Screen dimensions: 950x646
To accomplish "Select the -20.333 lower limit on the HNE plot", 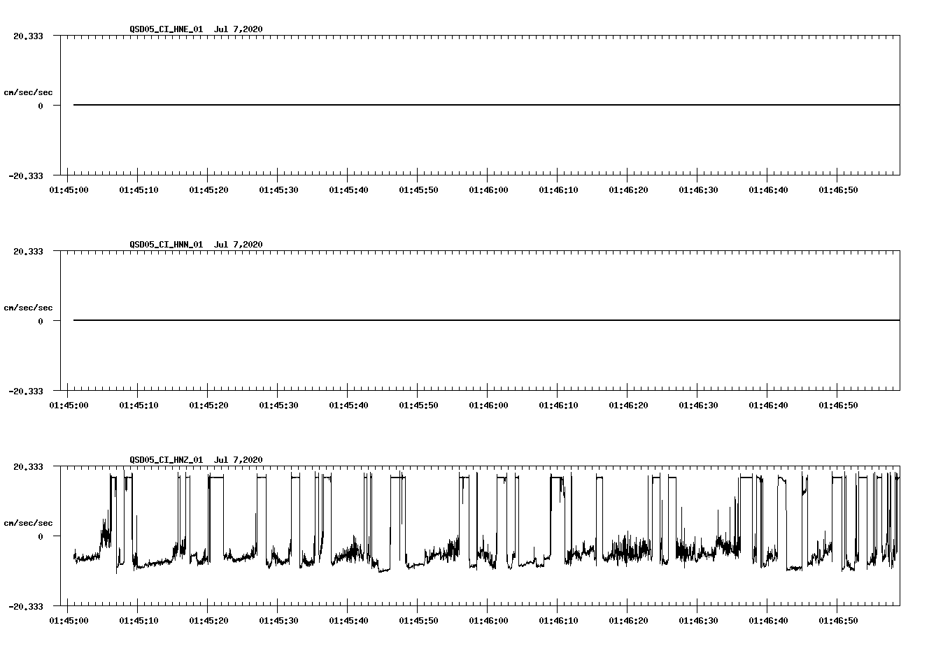I will (x=26, y=175).
